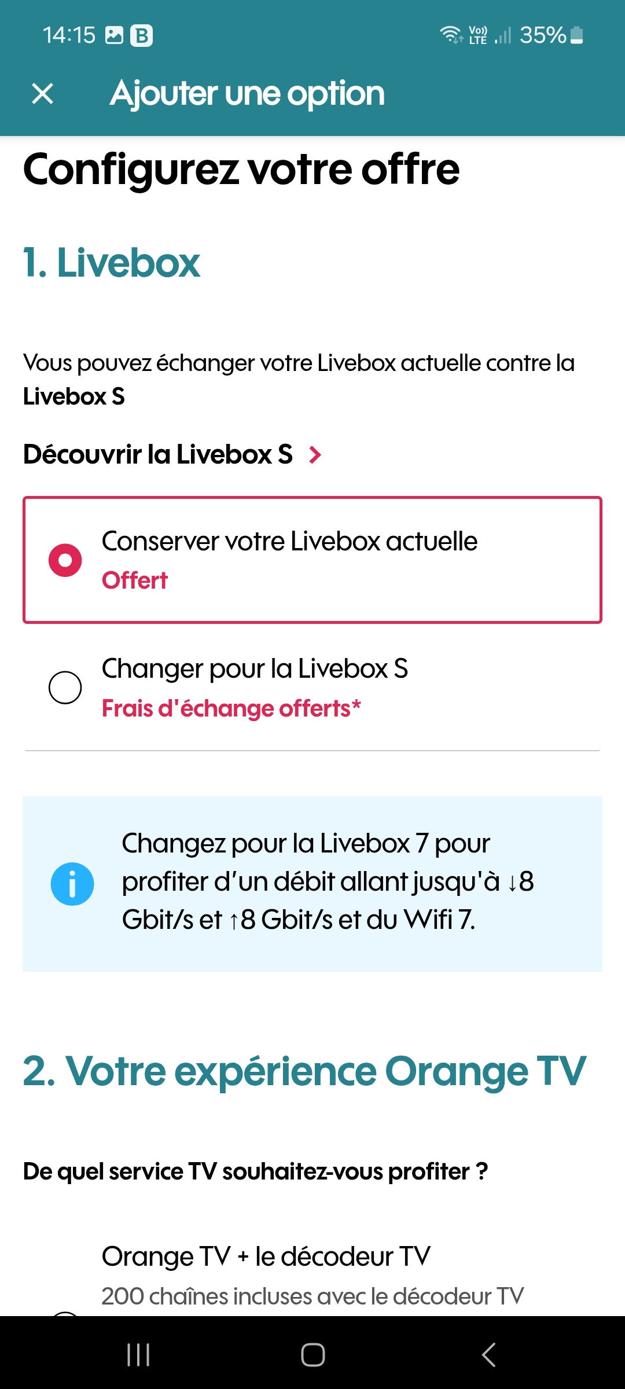Screen dimensions: 625x1389
Task: Select 'Conserver votre Livebox actuelle'
Action: tap(65, 560)
